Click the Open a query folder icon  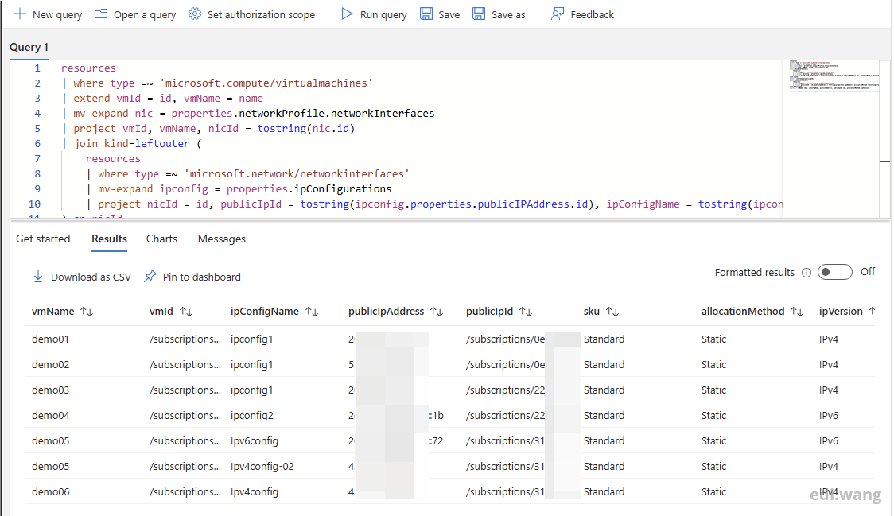click(101, 14)
